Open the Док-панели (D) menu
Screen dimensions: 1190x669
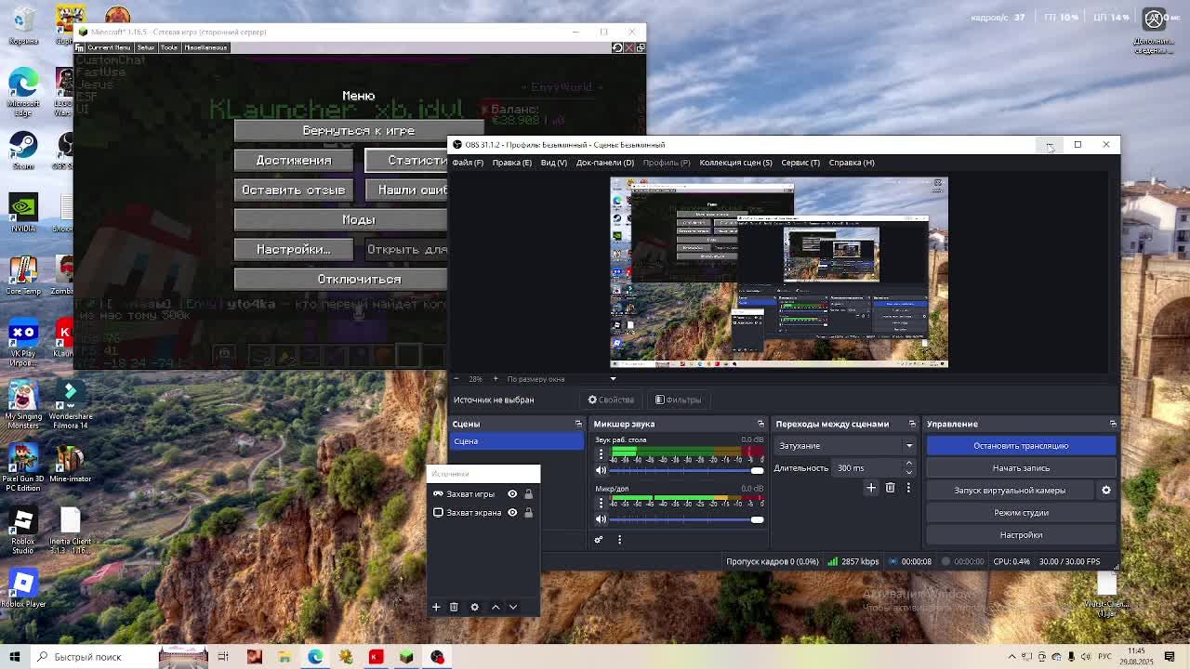tap(605, 163)
